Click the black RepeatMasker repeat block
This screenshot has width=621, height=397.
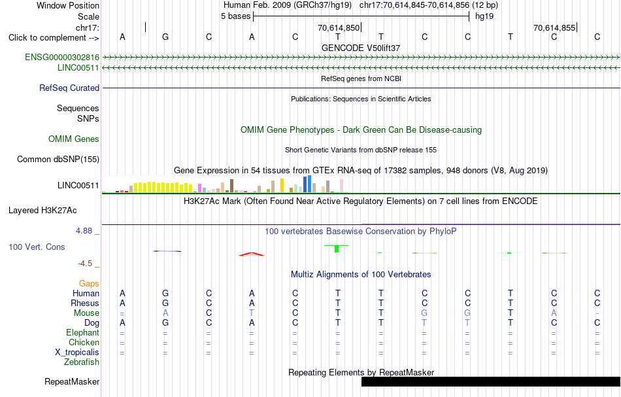coord(491,381)
